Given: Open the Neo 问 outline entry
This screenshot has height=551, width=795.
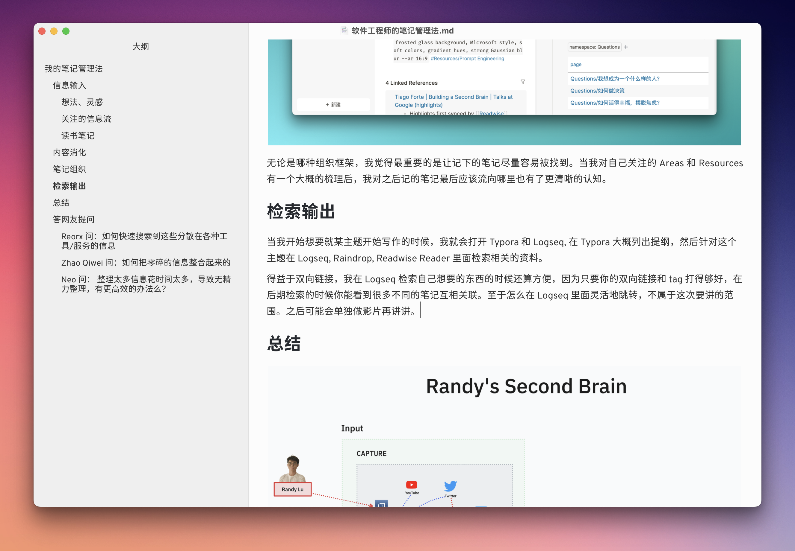Looking at the screenshot, I should (x=146, y=284).
